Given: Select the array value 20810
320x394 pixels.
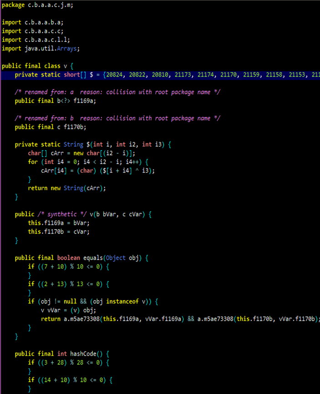Looking at the screenshot, I should pos(160,75).
